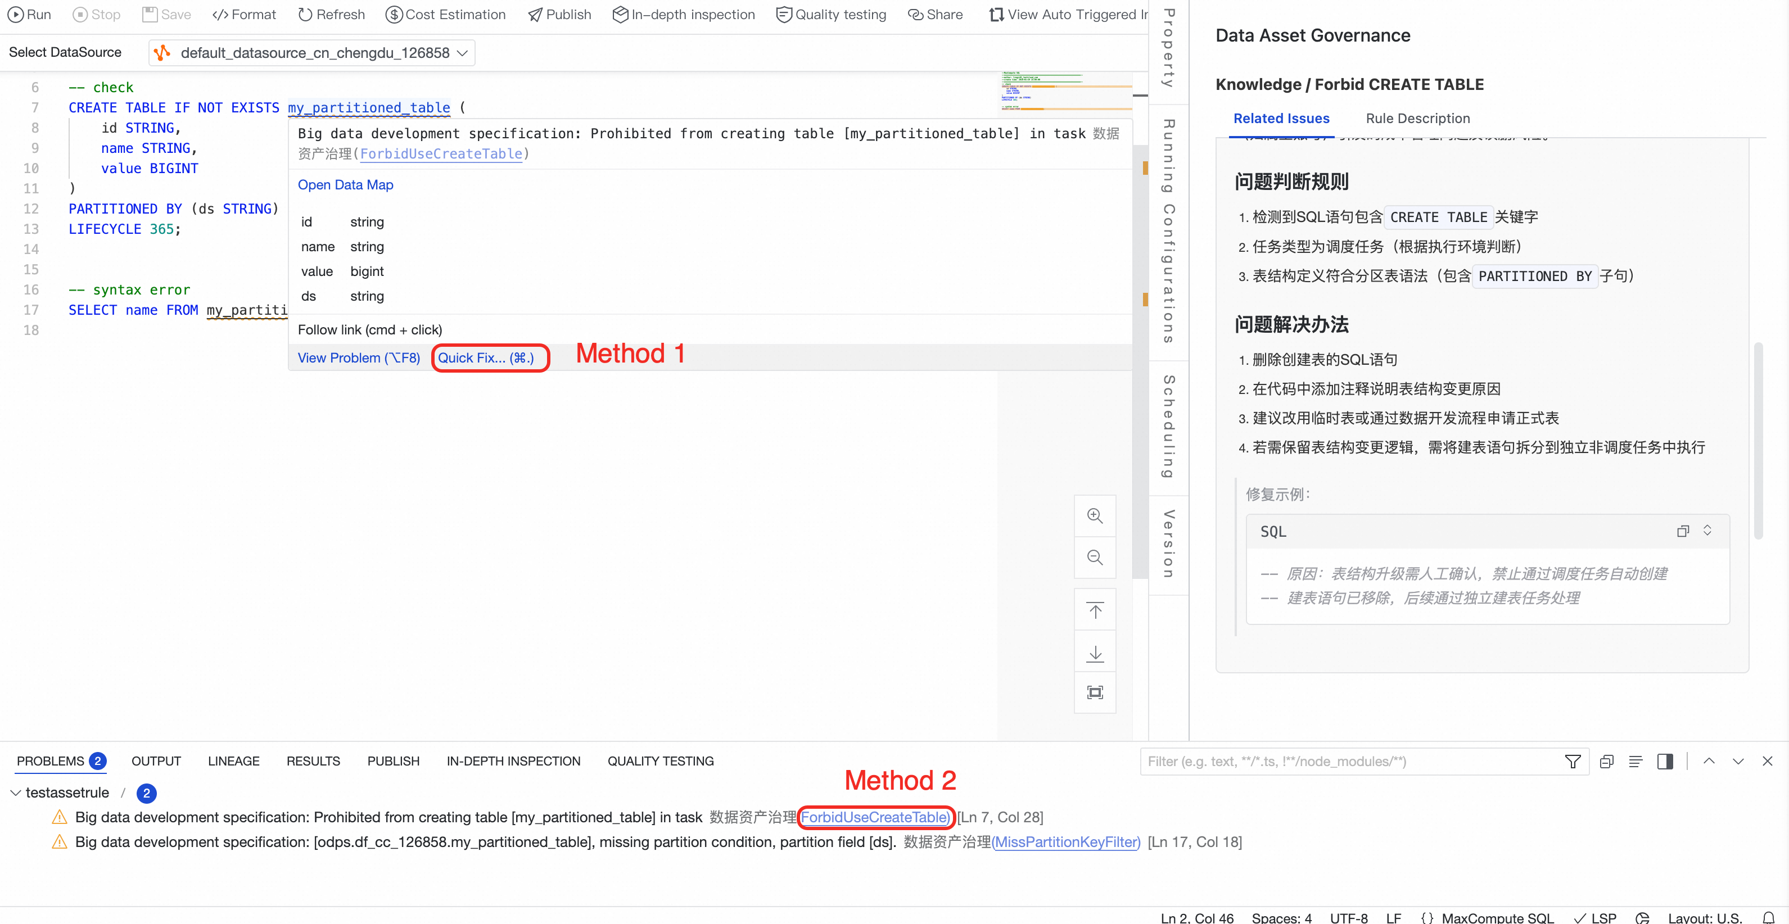Run the SQL script

point(29,15)
